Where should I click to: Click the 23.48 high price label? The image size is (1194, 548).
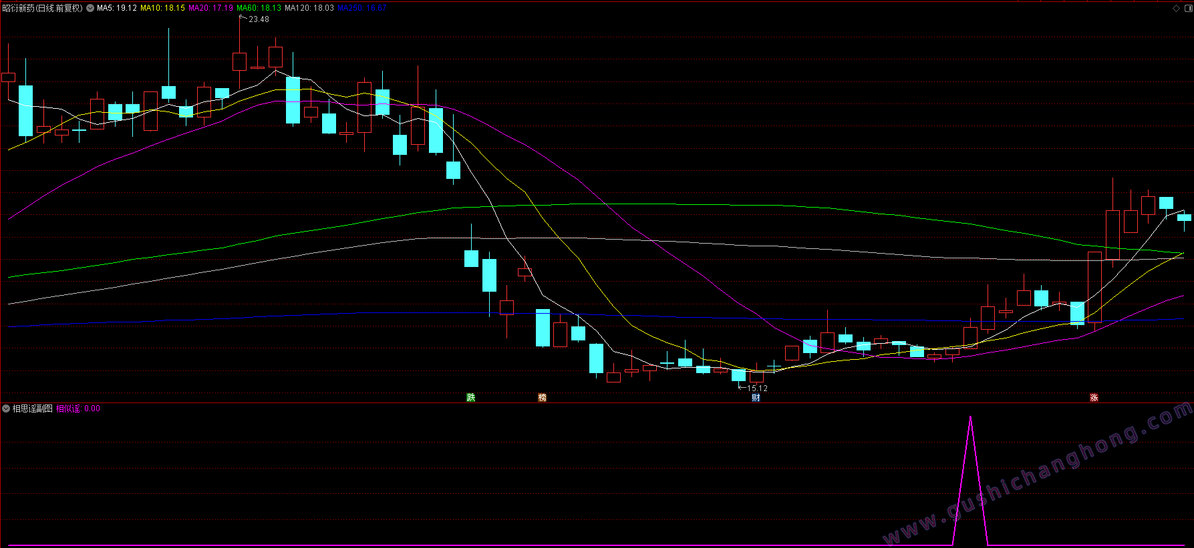[x=259, y=19]
